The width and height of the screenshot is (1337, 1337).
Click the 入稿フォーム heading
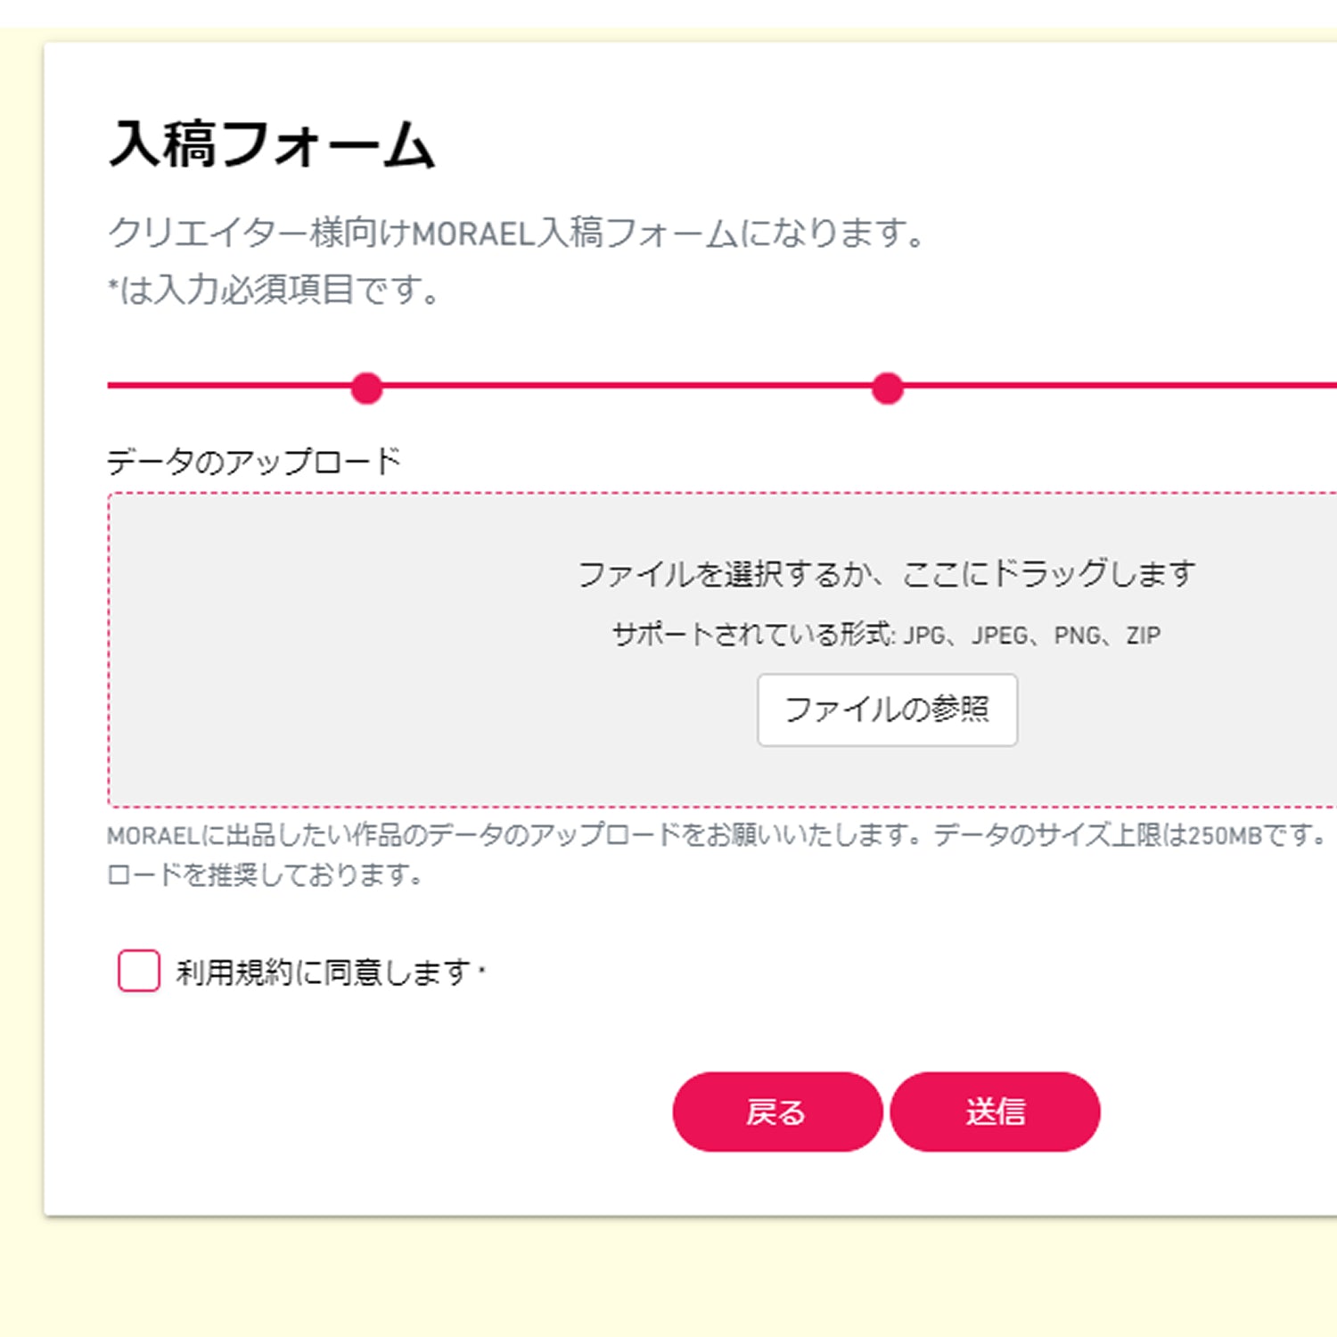tap(272, 144)
